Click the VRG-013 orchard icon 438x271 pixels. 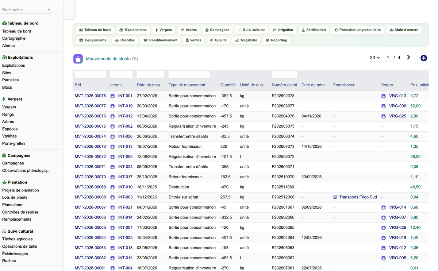tap(383, 96)
